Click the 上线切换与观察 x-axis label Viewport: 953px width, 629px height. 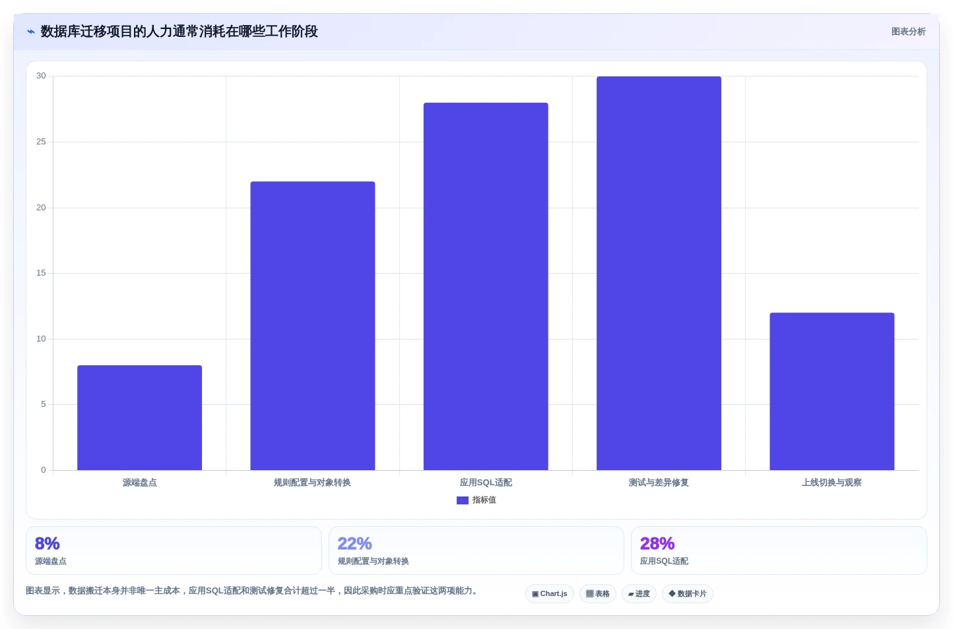click(832, 483)
